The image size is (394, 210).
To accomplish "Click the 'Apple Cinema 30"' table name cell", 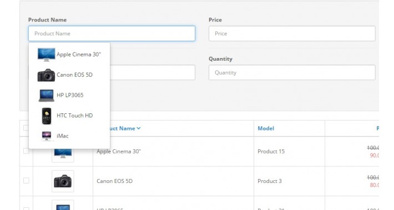I will 119,151.
